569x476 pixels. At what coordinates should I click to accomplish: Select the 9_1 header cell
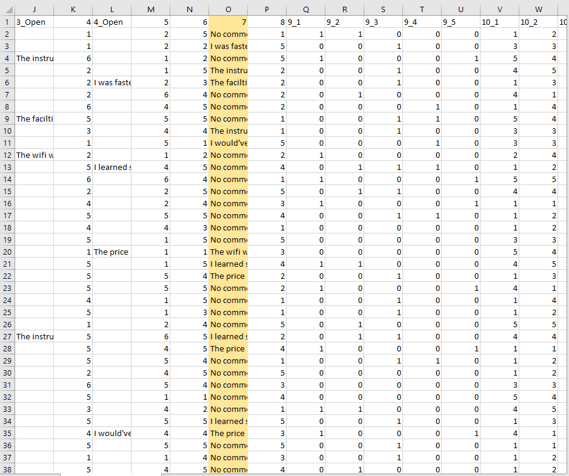305,22
